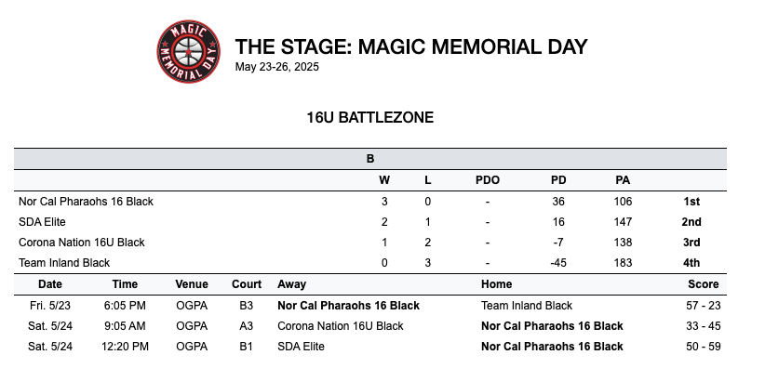Screen dimensions: 765x381
Task: Select Team Inland Black in standings
Action: pos(64,263)
